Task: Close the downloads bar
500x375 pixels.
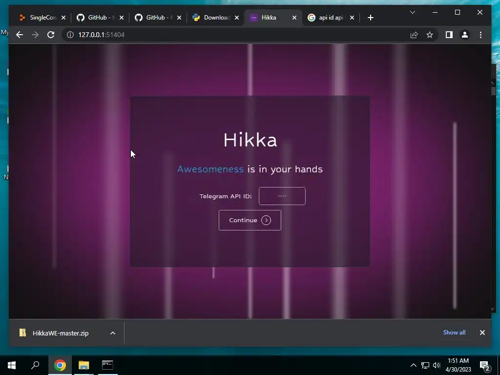Action: pyautogui.click(x=482, y=333)
